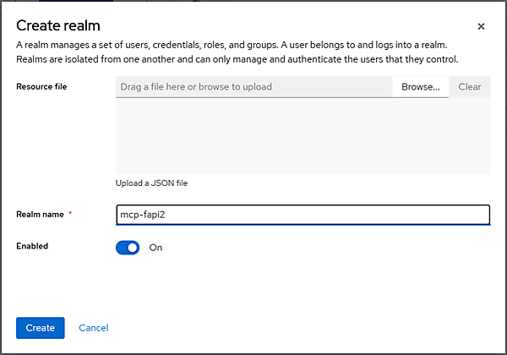
Task: Click the blue Create button
Action: [41, 328]
